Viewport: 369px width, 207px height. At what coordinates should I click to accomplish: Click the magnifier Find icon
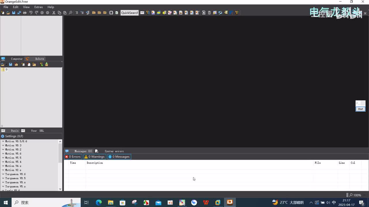click(70, 13)
